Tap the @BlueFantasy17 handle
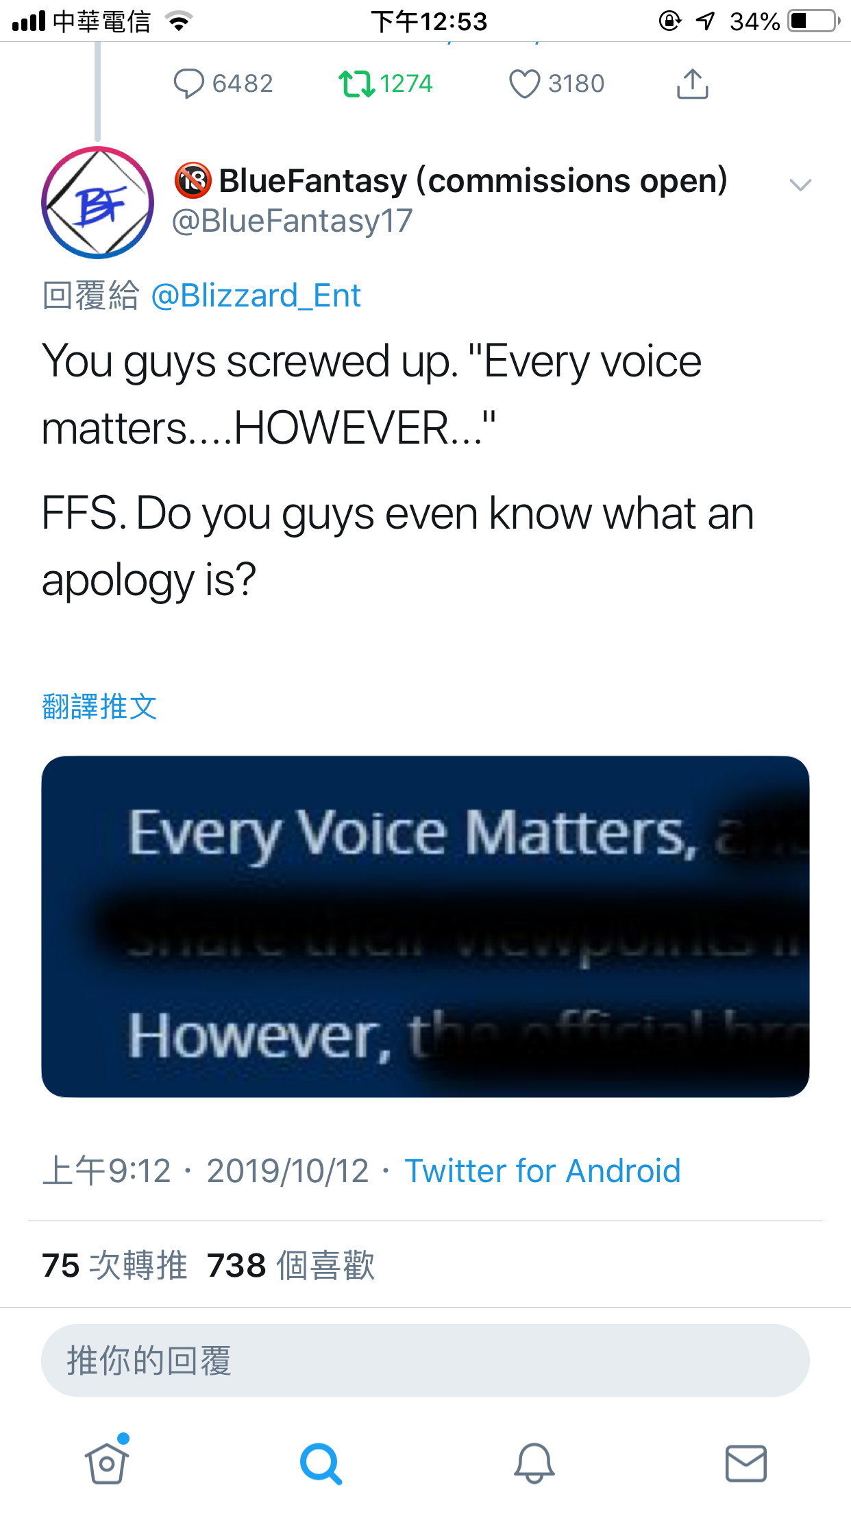The image size is (851, 1514). (293, 221)
